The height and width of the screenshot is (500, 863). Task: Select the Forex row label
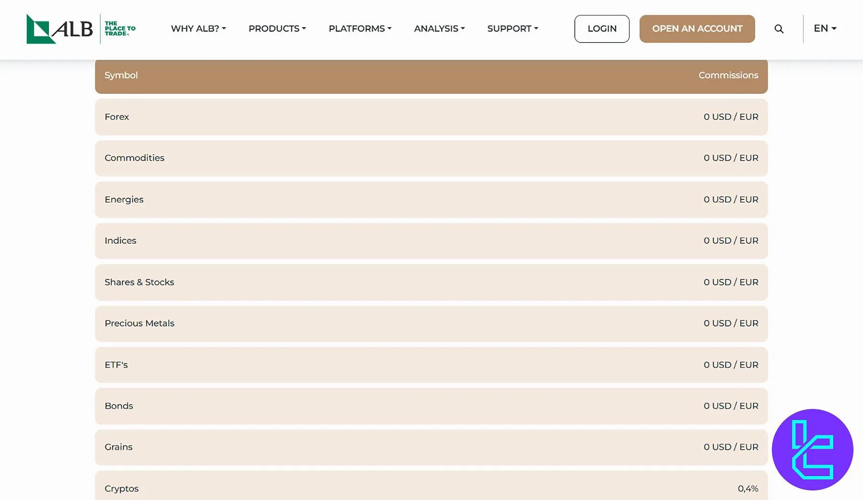tap(117, 117)
